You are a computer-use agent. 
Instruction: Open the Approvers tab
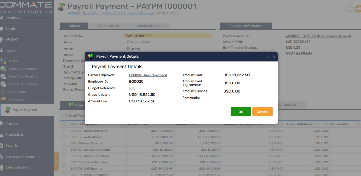pos(292,105)
